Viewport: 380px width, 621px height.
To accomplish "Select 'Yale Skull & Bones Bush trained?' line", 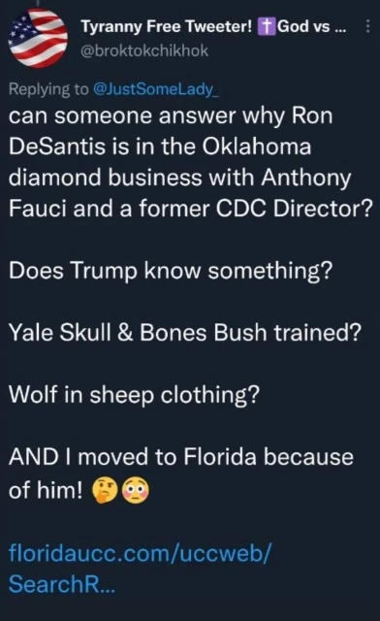I will click(185, 332).
